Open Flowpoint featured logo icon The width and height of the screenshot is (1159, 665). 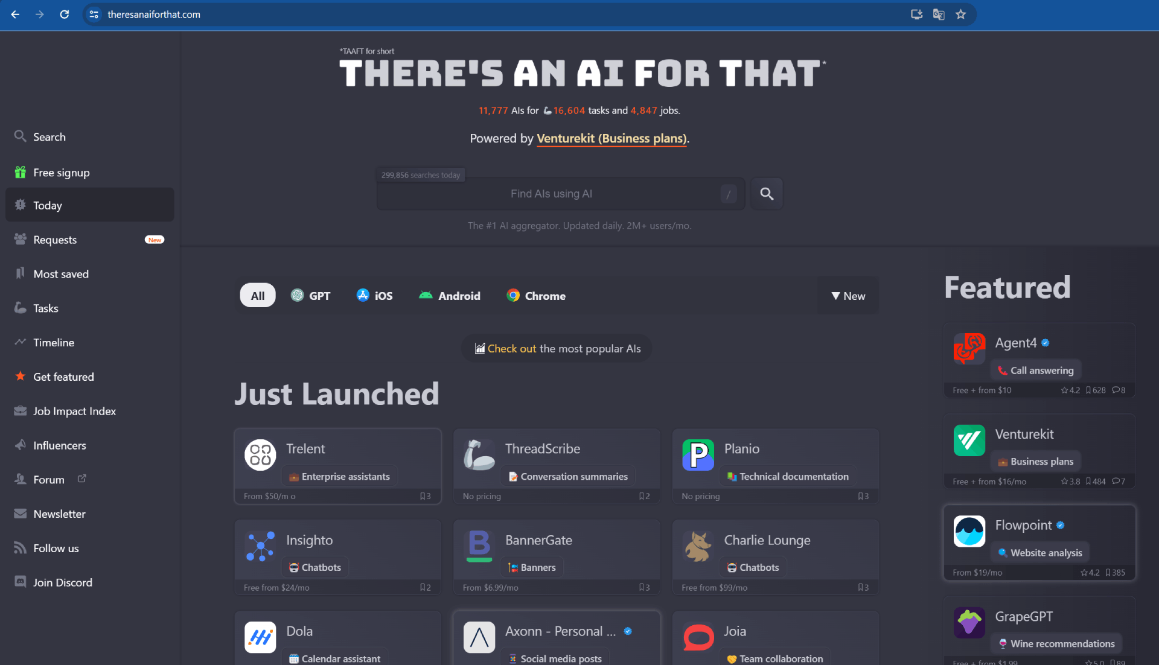969,531
